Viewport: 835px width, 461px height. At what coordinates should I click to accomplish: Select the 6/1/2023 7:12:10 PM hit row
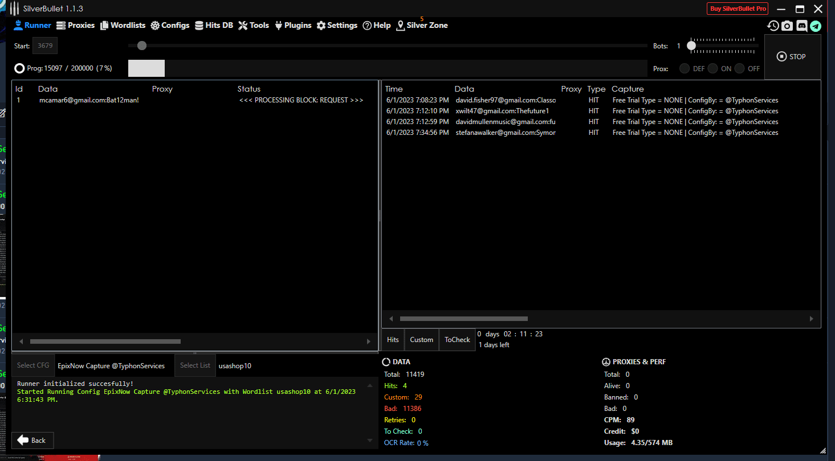(x=601, y=111)
